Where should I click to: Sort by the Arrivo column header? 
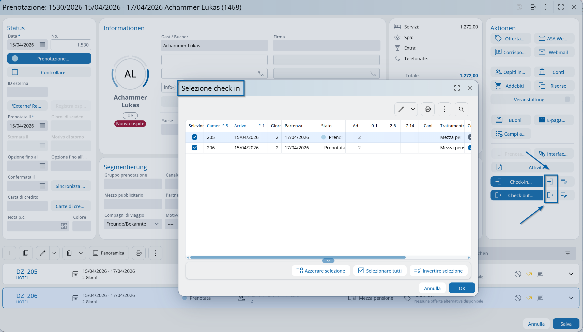click(240, 126)
